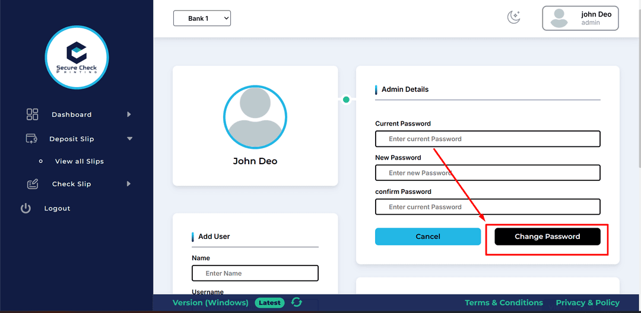The height and width of the screenshot is (313, 641).
Task: Focus the Add User Name field
Action: (x=255, y=273)
